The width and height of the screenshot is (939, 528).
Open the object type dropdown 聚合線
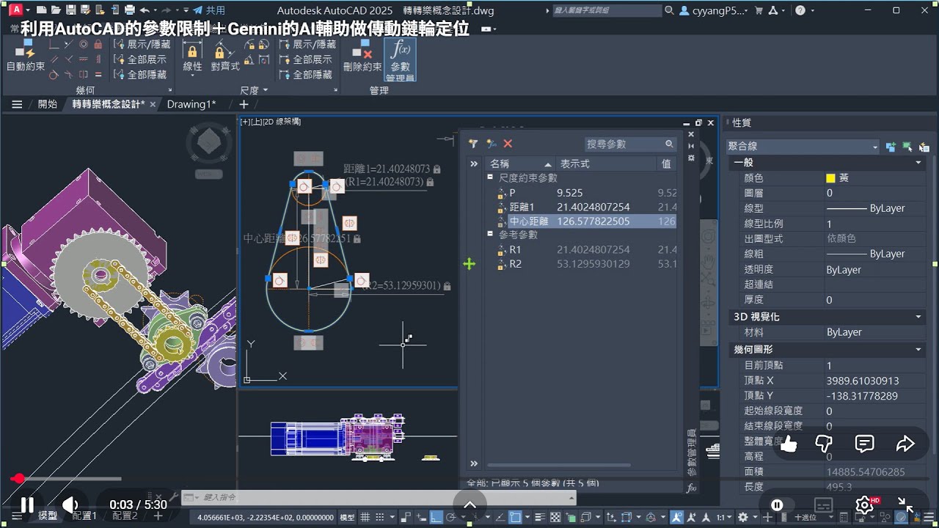[x=803, y=147]
